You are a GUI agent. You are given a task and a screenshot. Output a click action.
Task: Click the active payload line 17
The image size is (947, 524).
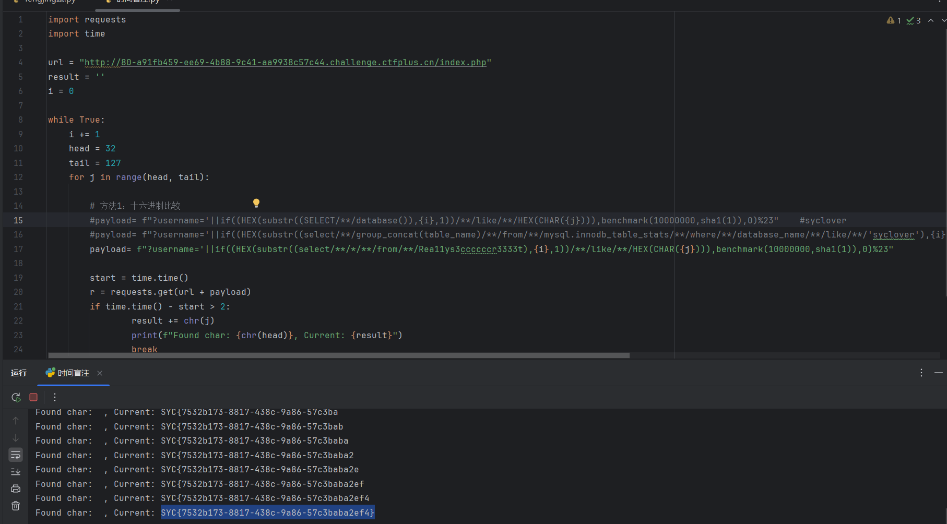492,249
